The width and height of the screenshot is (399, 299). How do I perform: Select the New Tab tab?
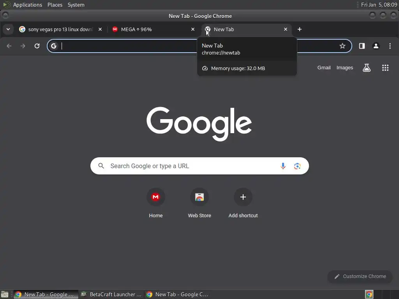(x=246, y=29)
